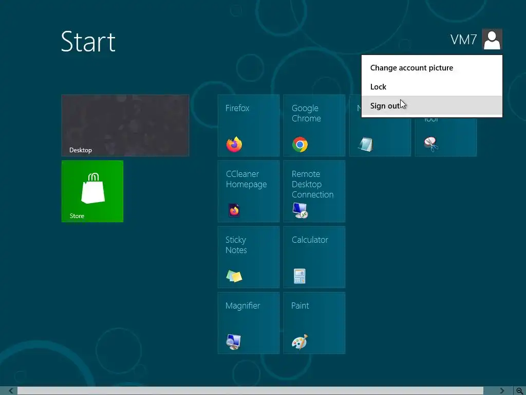
Task: Click the horizontal scrollbar track
Action: point(250,391)
